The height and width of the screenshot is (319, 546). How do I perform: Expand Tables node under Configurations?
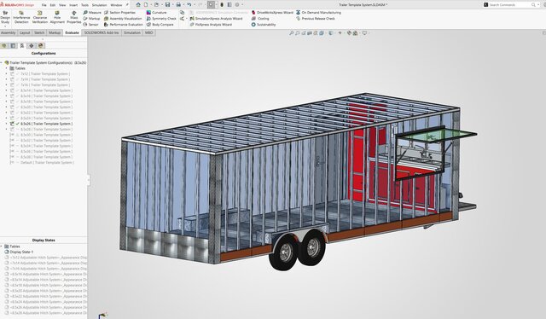point(6,68)
